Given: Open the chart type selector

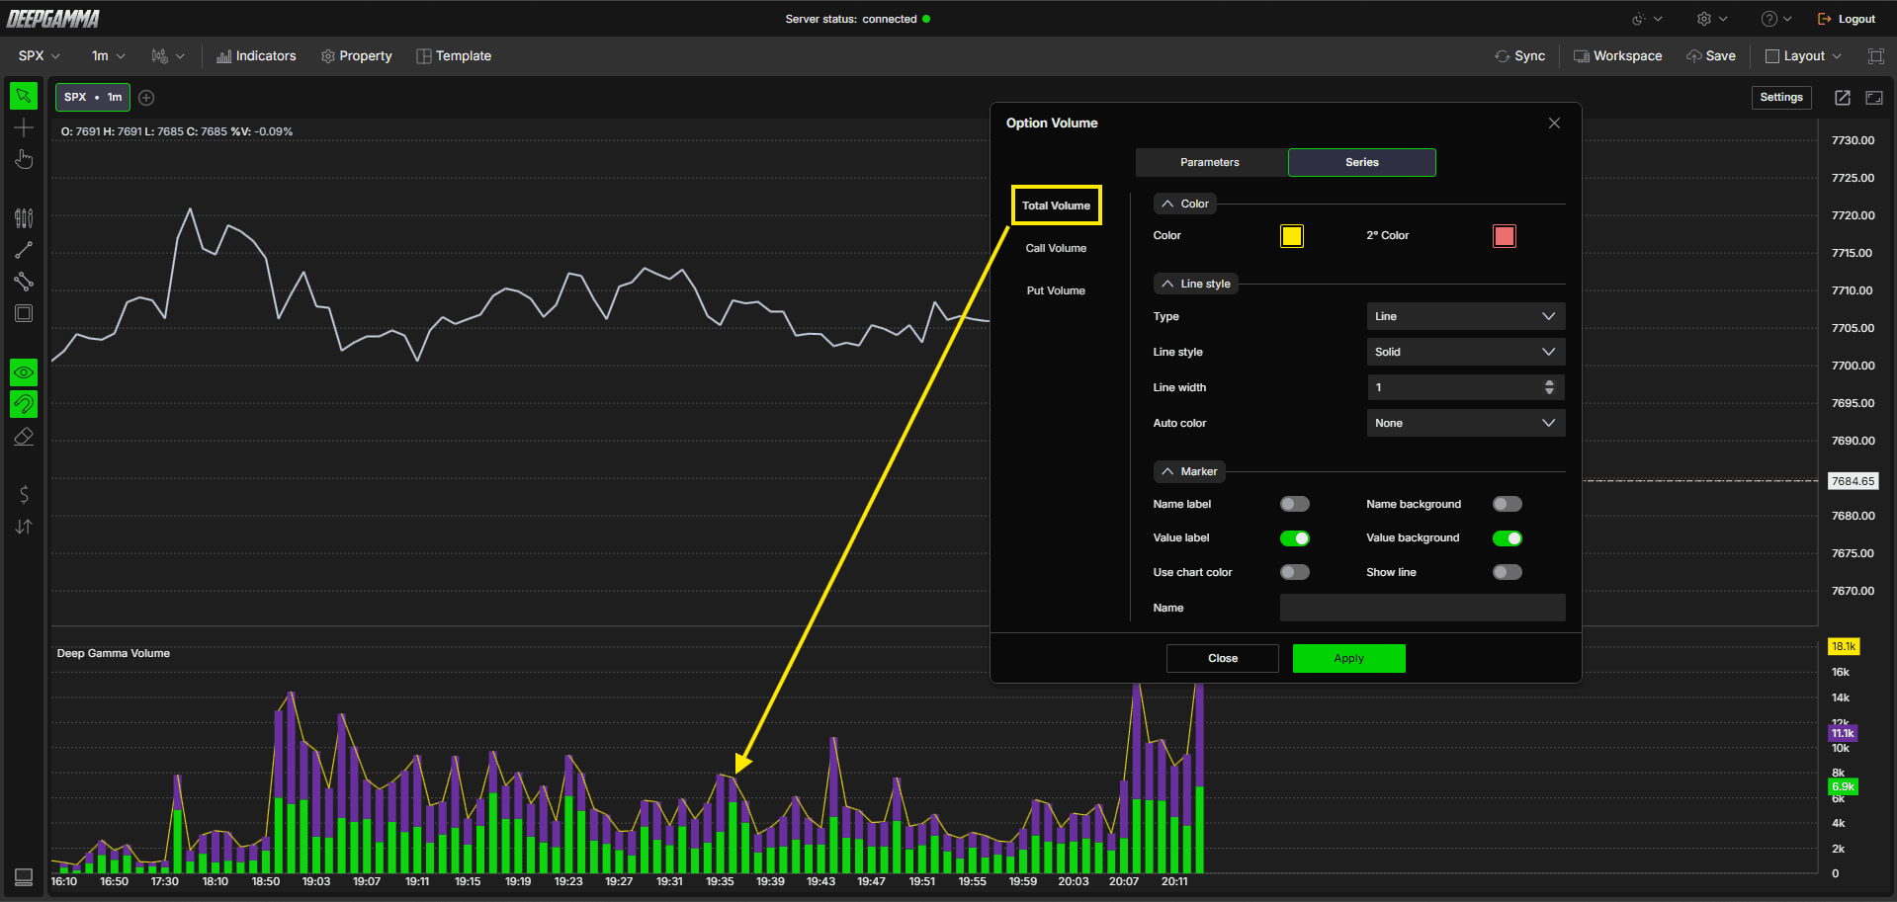Looking at the screenshot, I should [x=167, y=56].
